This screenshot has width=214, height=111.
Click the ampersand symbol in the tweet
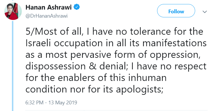(93, 66)
